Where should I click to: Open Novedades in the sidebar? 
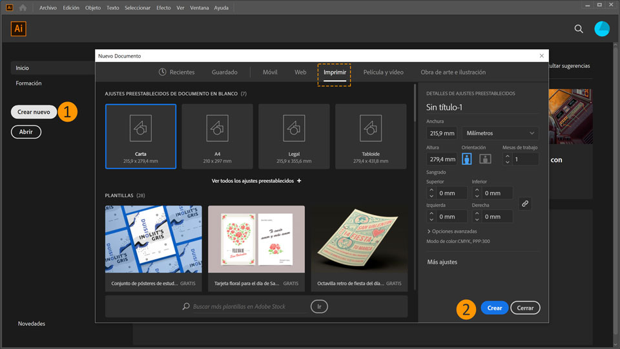click(31, 324)
